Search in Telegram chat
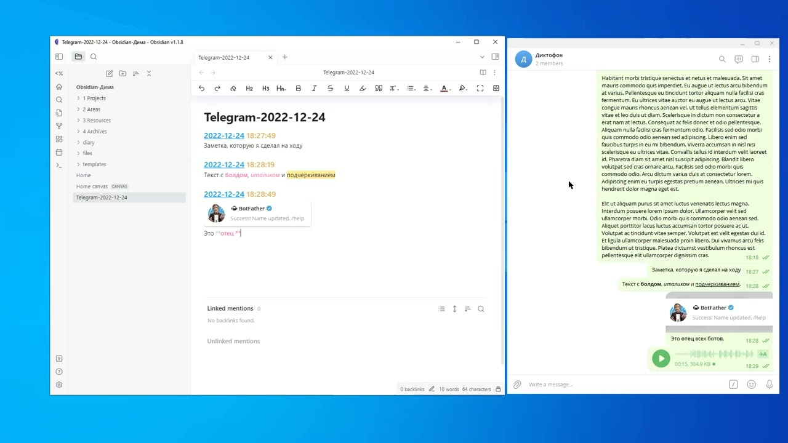The image size is (788, 443). click(x=722, y=59)
